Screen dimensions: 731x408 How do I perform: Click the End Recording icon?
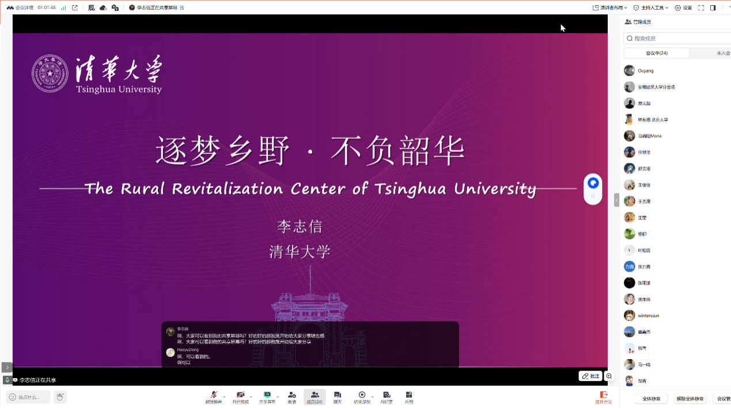click(362, 396)
